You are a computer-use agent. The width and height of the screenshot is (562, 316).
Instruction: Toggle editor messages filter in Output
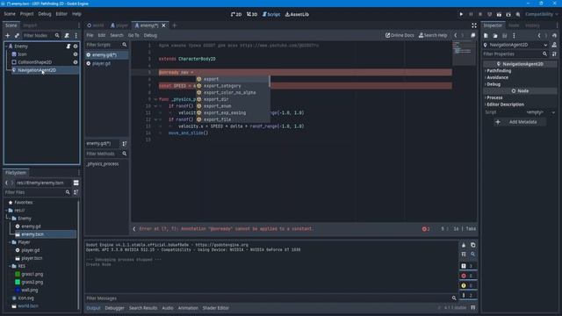point(468,295)
